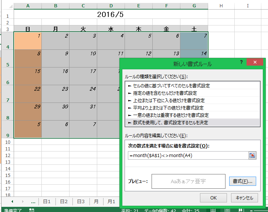Open the 日1 sheet tab
Viewport: 268px width, 212px height.
point(47,202)
